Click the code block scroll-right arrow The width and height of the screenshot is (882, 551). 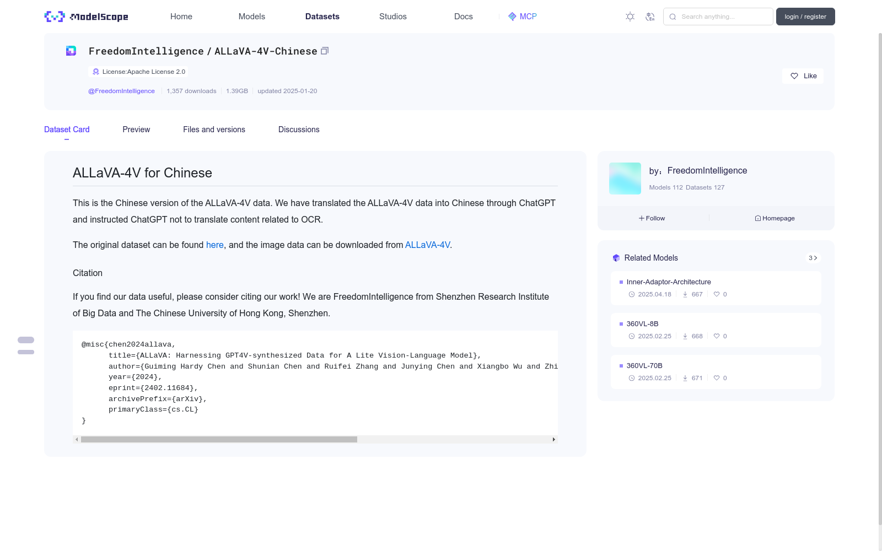click(x=554, y=440)
